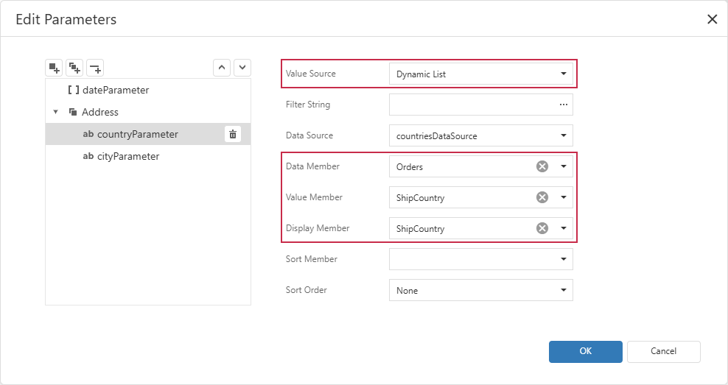Screen dimensions: 728x385
Task: Clear the Display Member value
Action: tap(542, 228)
